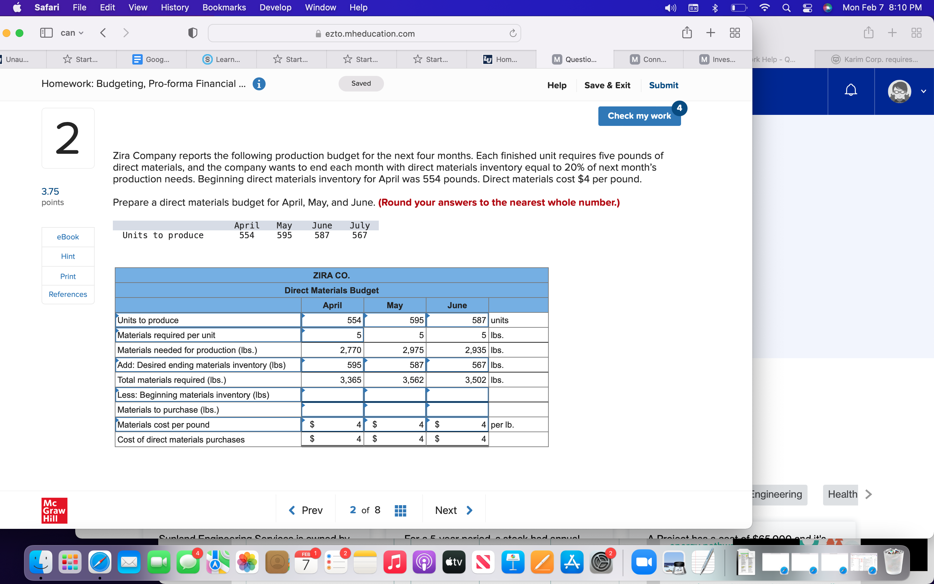The width and height of the screenshot is (934, 584).
Task: Expand the category list right chevron
Action: [868, 494]
